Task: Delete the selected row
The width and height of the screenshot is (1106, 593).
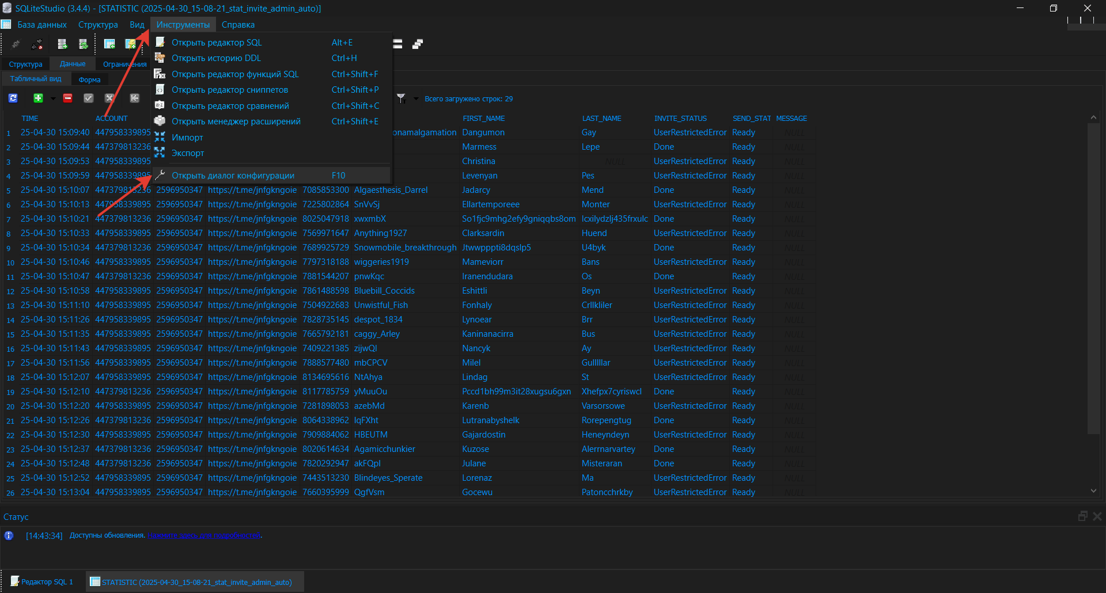Action: 67,98
